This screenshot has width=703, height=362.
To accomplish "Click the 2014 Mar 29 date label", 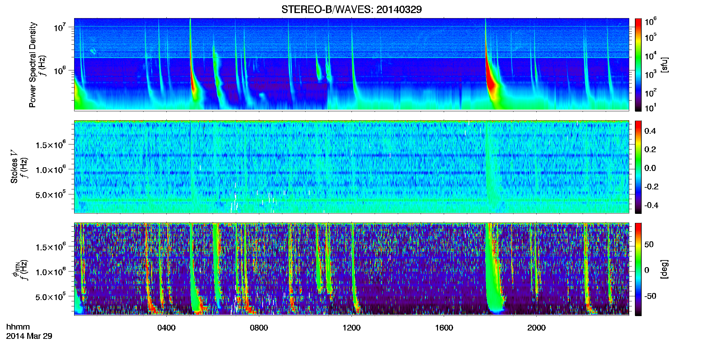I will [x=29, y=336].
